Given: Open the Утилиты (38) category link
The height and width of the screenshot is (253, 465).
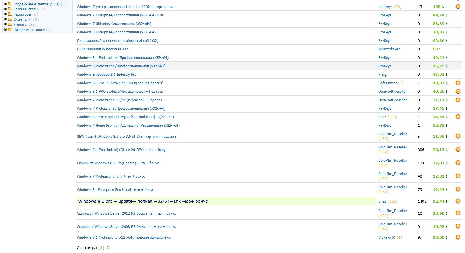Looking at the screenshot, I should pyautogui.click(x=20, y=25).
